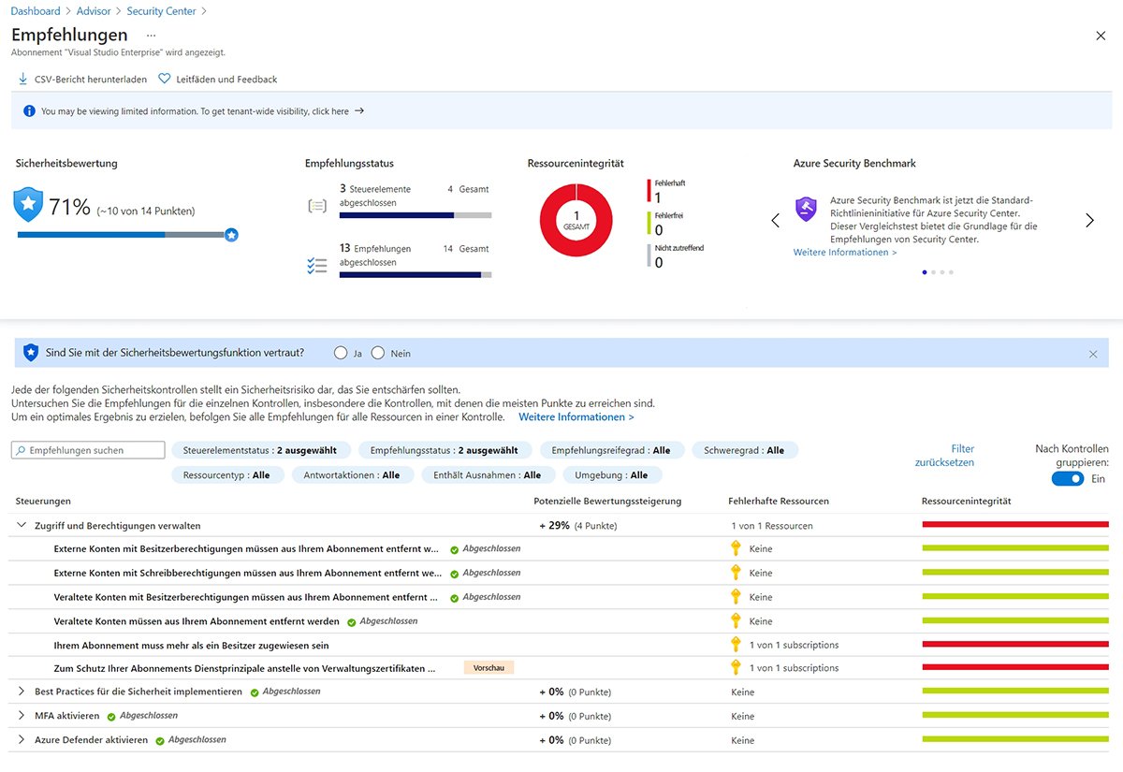Dismiss the Sicherheitsbewertungsfunktion survey banner
Image resolution: width=1123 pixels, height=772 pixels.
click(1093, 354)
